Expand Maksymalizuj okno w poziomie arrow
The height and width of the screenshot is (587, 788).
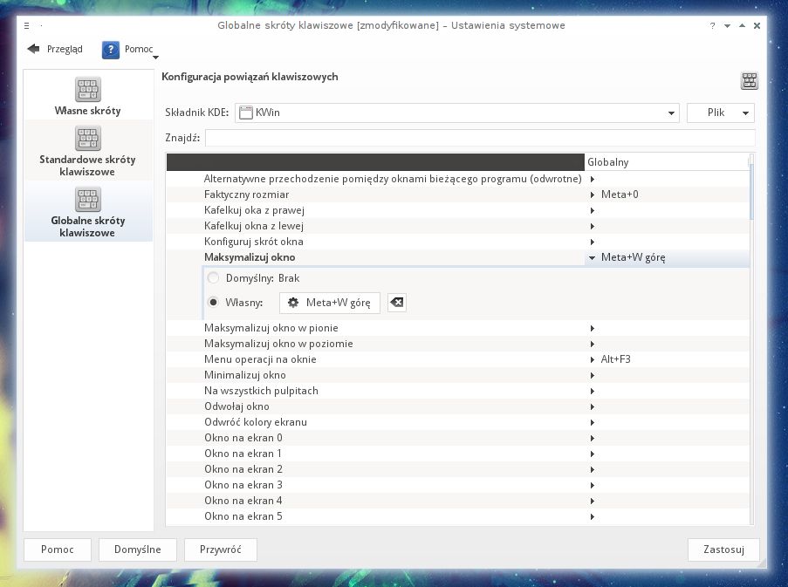coord(593,344)
